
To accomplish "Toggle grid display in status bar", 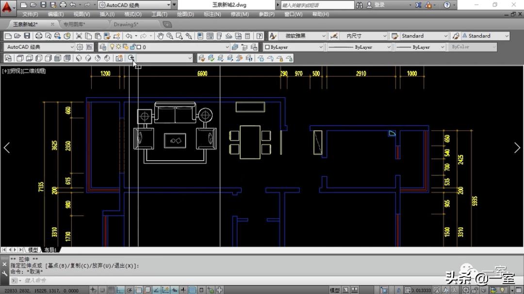I will click(112, 290).
